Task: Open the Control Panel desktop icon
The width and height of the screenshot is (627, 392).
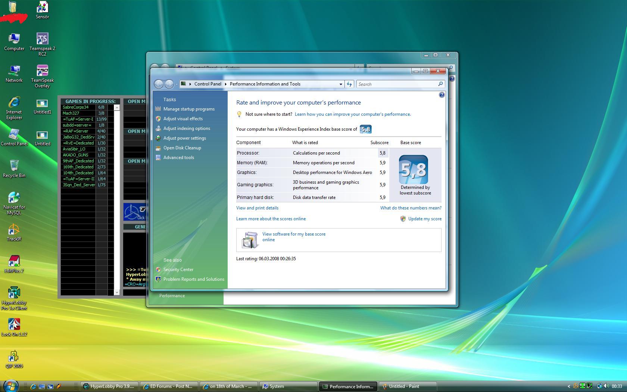Action: point(14,137)
